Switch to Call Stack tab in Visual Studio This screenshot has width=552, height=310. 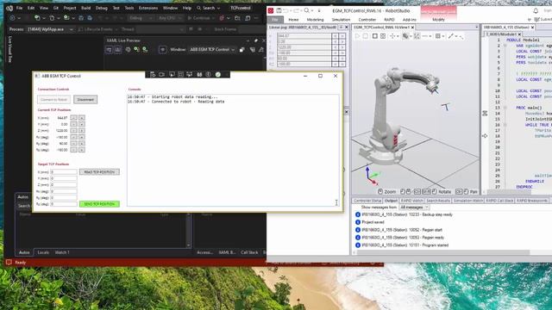(x=249, y=252)
